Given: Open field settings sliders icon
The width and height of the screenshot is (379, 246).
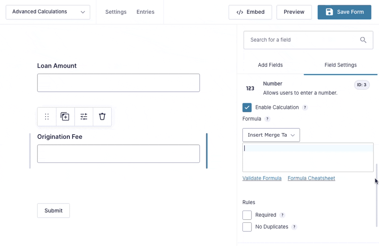Looking at the screenshot, I should coord(84,117).
